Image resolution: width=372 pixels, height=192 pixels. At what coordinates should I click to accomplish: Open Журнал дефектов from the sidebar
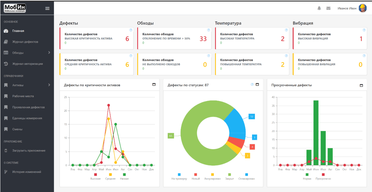(25, 42)
